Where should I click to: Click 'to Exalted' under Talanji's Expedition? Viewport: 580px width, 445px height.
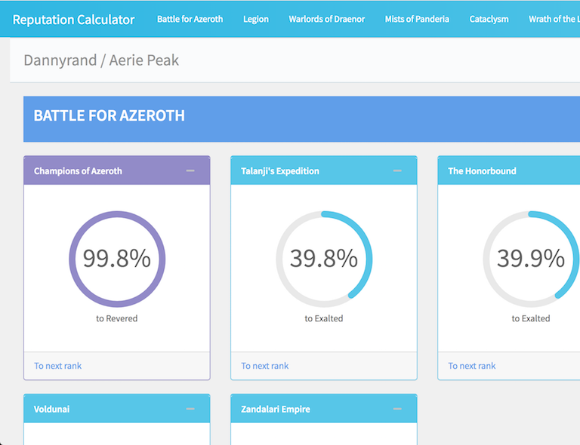tap(324, 318)
